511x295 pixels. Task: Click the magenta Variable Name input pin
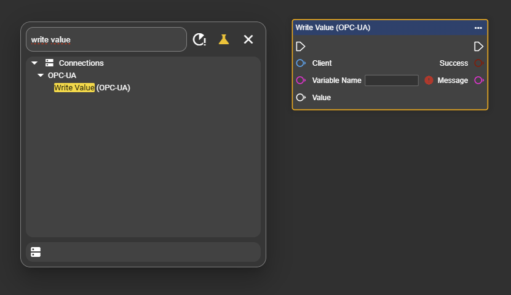click(301, 81)
